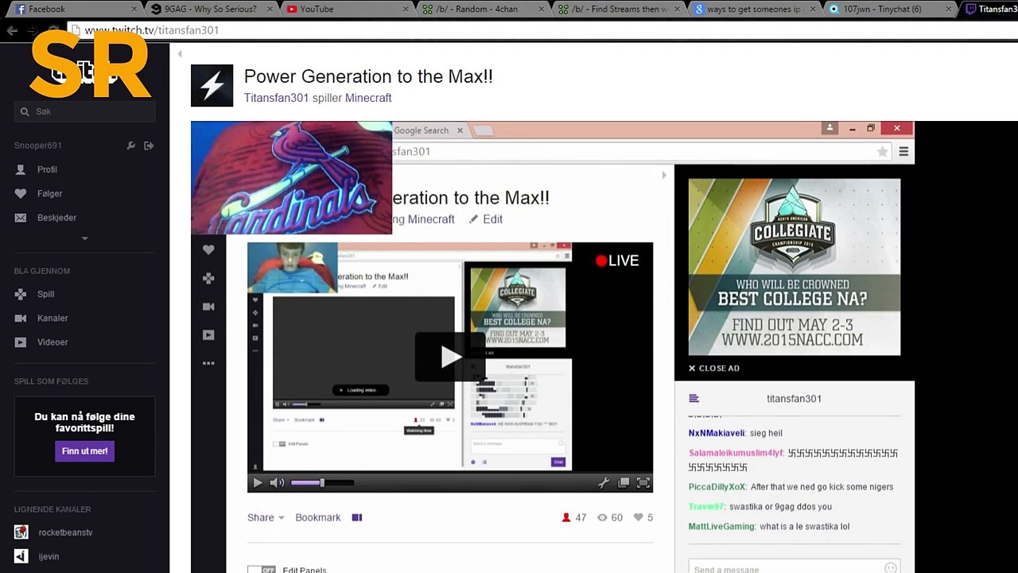Click the bookmark star in the streamed Chrome window
Image resolution: width=1018 pixels, height=573 pixels.
pyautogui.click(x=882, y=151)
